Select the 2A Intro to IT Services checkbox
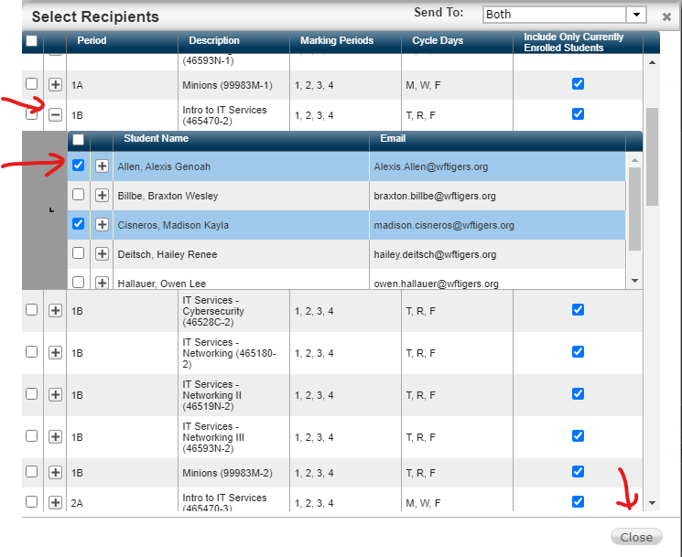The image size is (682, 557). point(32,502)
